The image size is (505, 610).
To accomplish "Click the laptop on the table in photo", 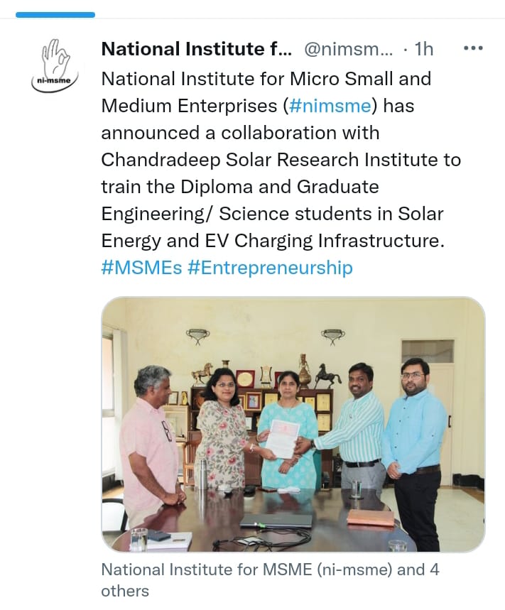I will pos(276,521).
